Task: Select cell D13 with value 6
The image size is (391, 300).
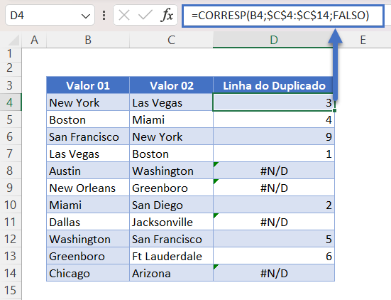Action: coord(273,256)
